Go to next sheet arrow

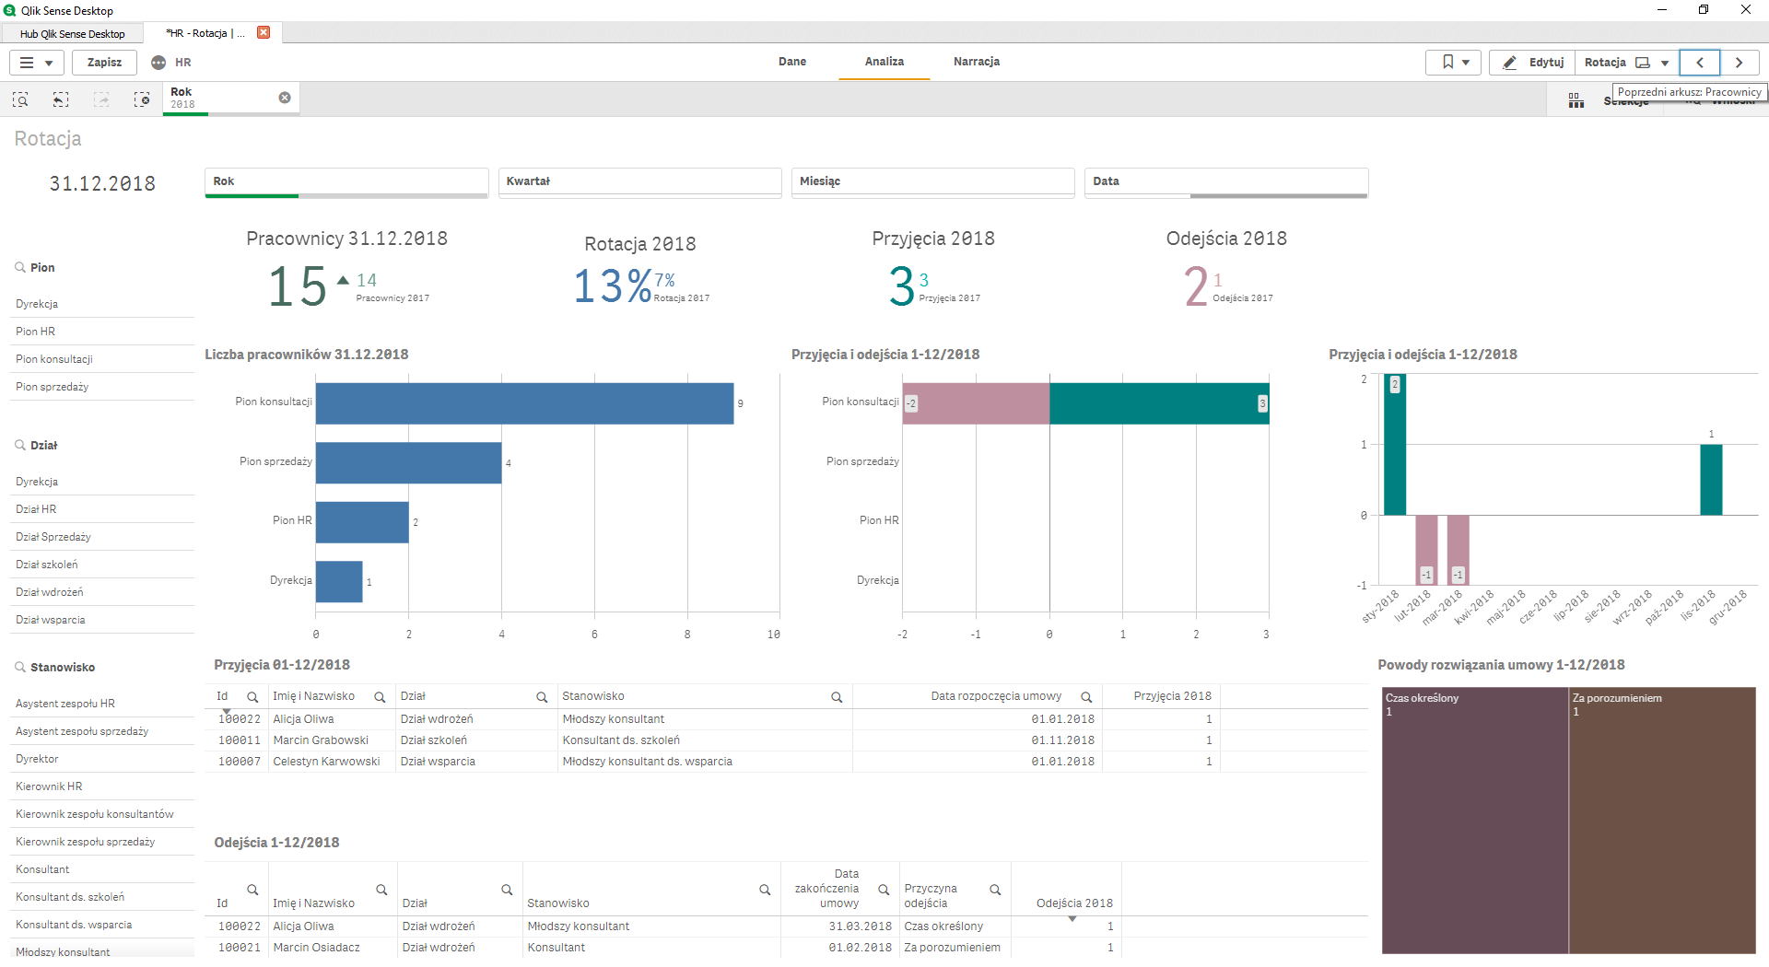[1740, 63]
